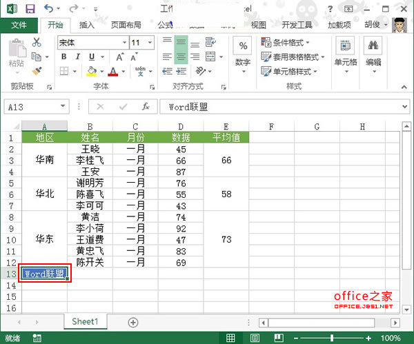Click the Help question mark icon
The image size is (414, 344).
[x=330, y=9]
